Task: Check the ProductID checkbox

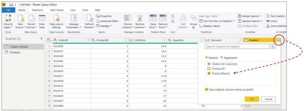Action: click(209, 68)
